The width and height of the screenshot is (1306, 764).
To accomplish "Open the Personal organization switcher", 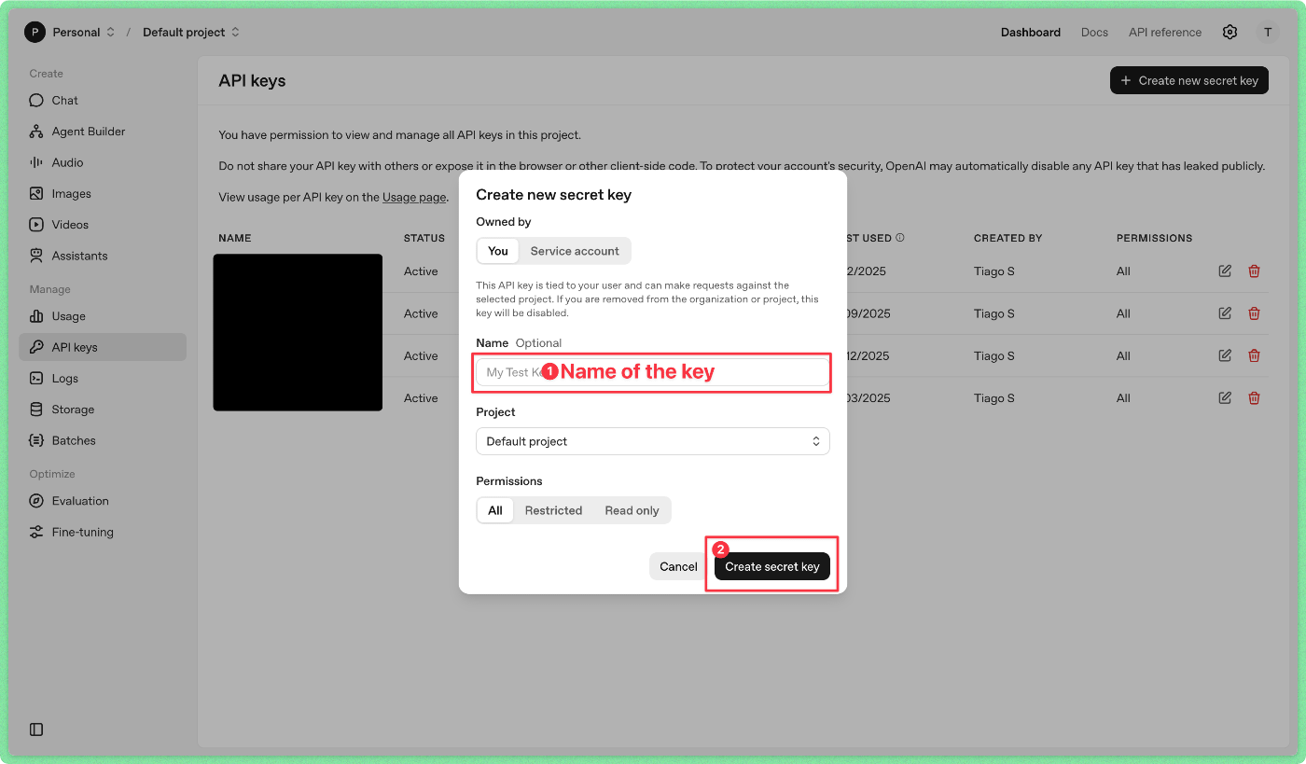I will [71, 32].
